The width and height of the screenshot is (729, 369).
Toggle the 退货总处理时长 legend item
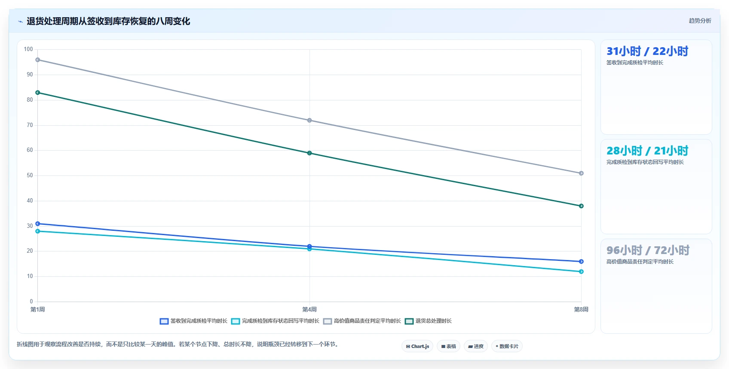428,321
